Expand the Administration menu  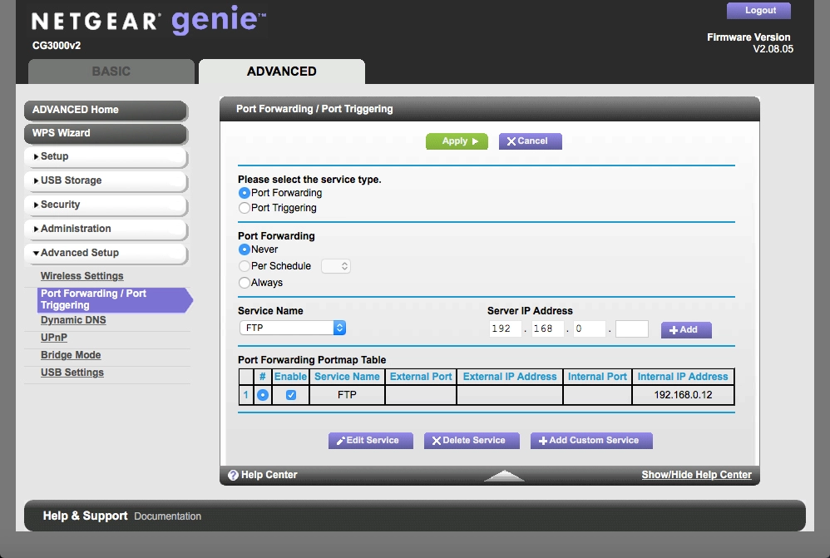(x=106, y=229)
